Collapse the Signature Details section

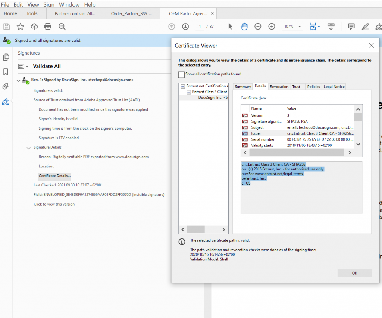pyautogui.click(x=28, y=148)
